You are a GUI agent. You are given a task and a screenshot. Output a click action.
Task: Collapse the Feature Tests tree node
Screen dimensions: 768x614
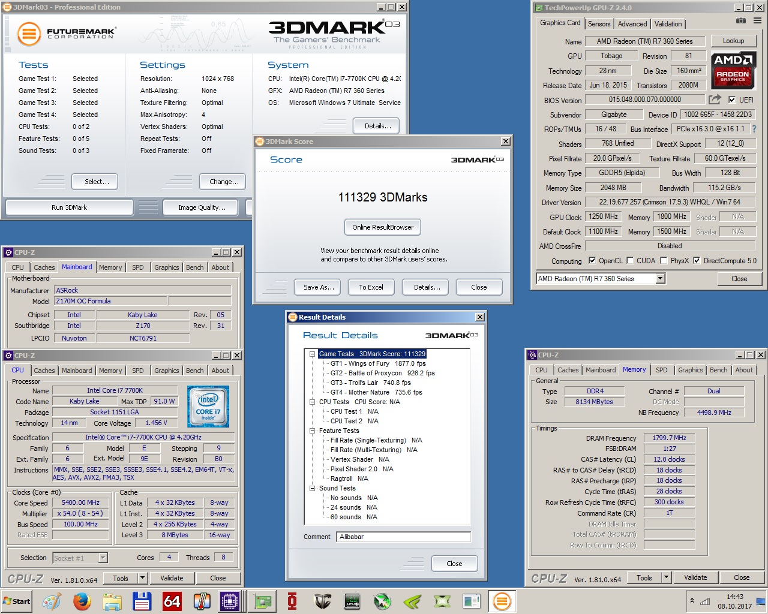tap(313, 431)
